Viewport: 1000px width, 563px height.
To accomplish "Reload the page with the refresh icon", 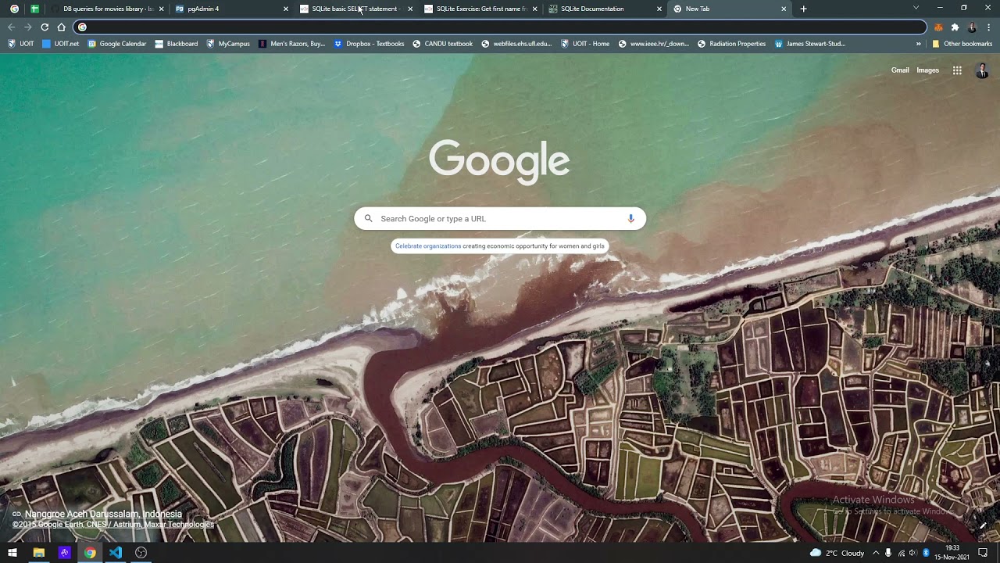I will pyautogui.click(x=45, y=27).
